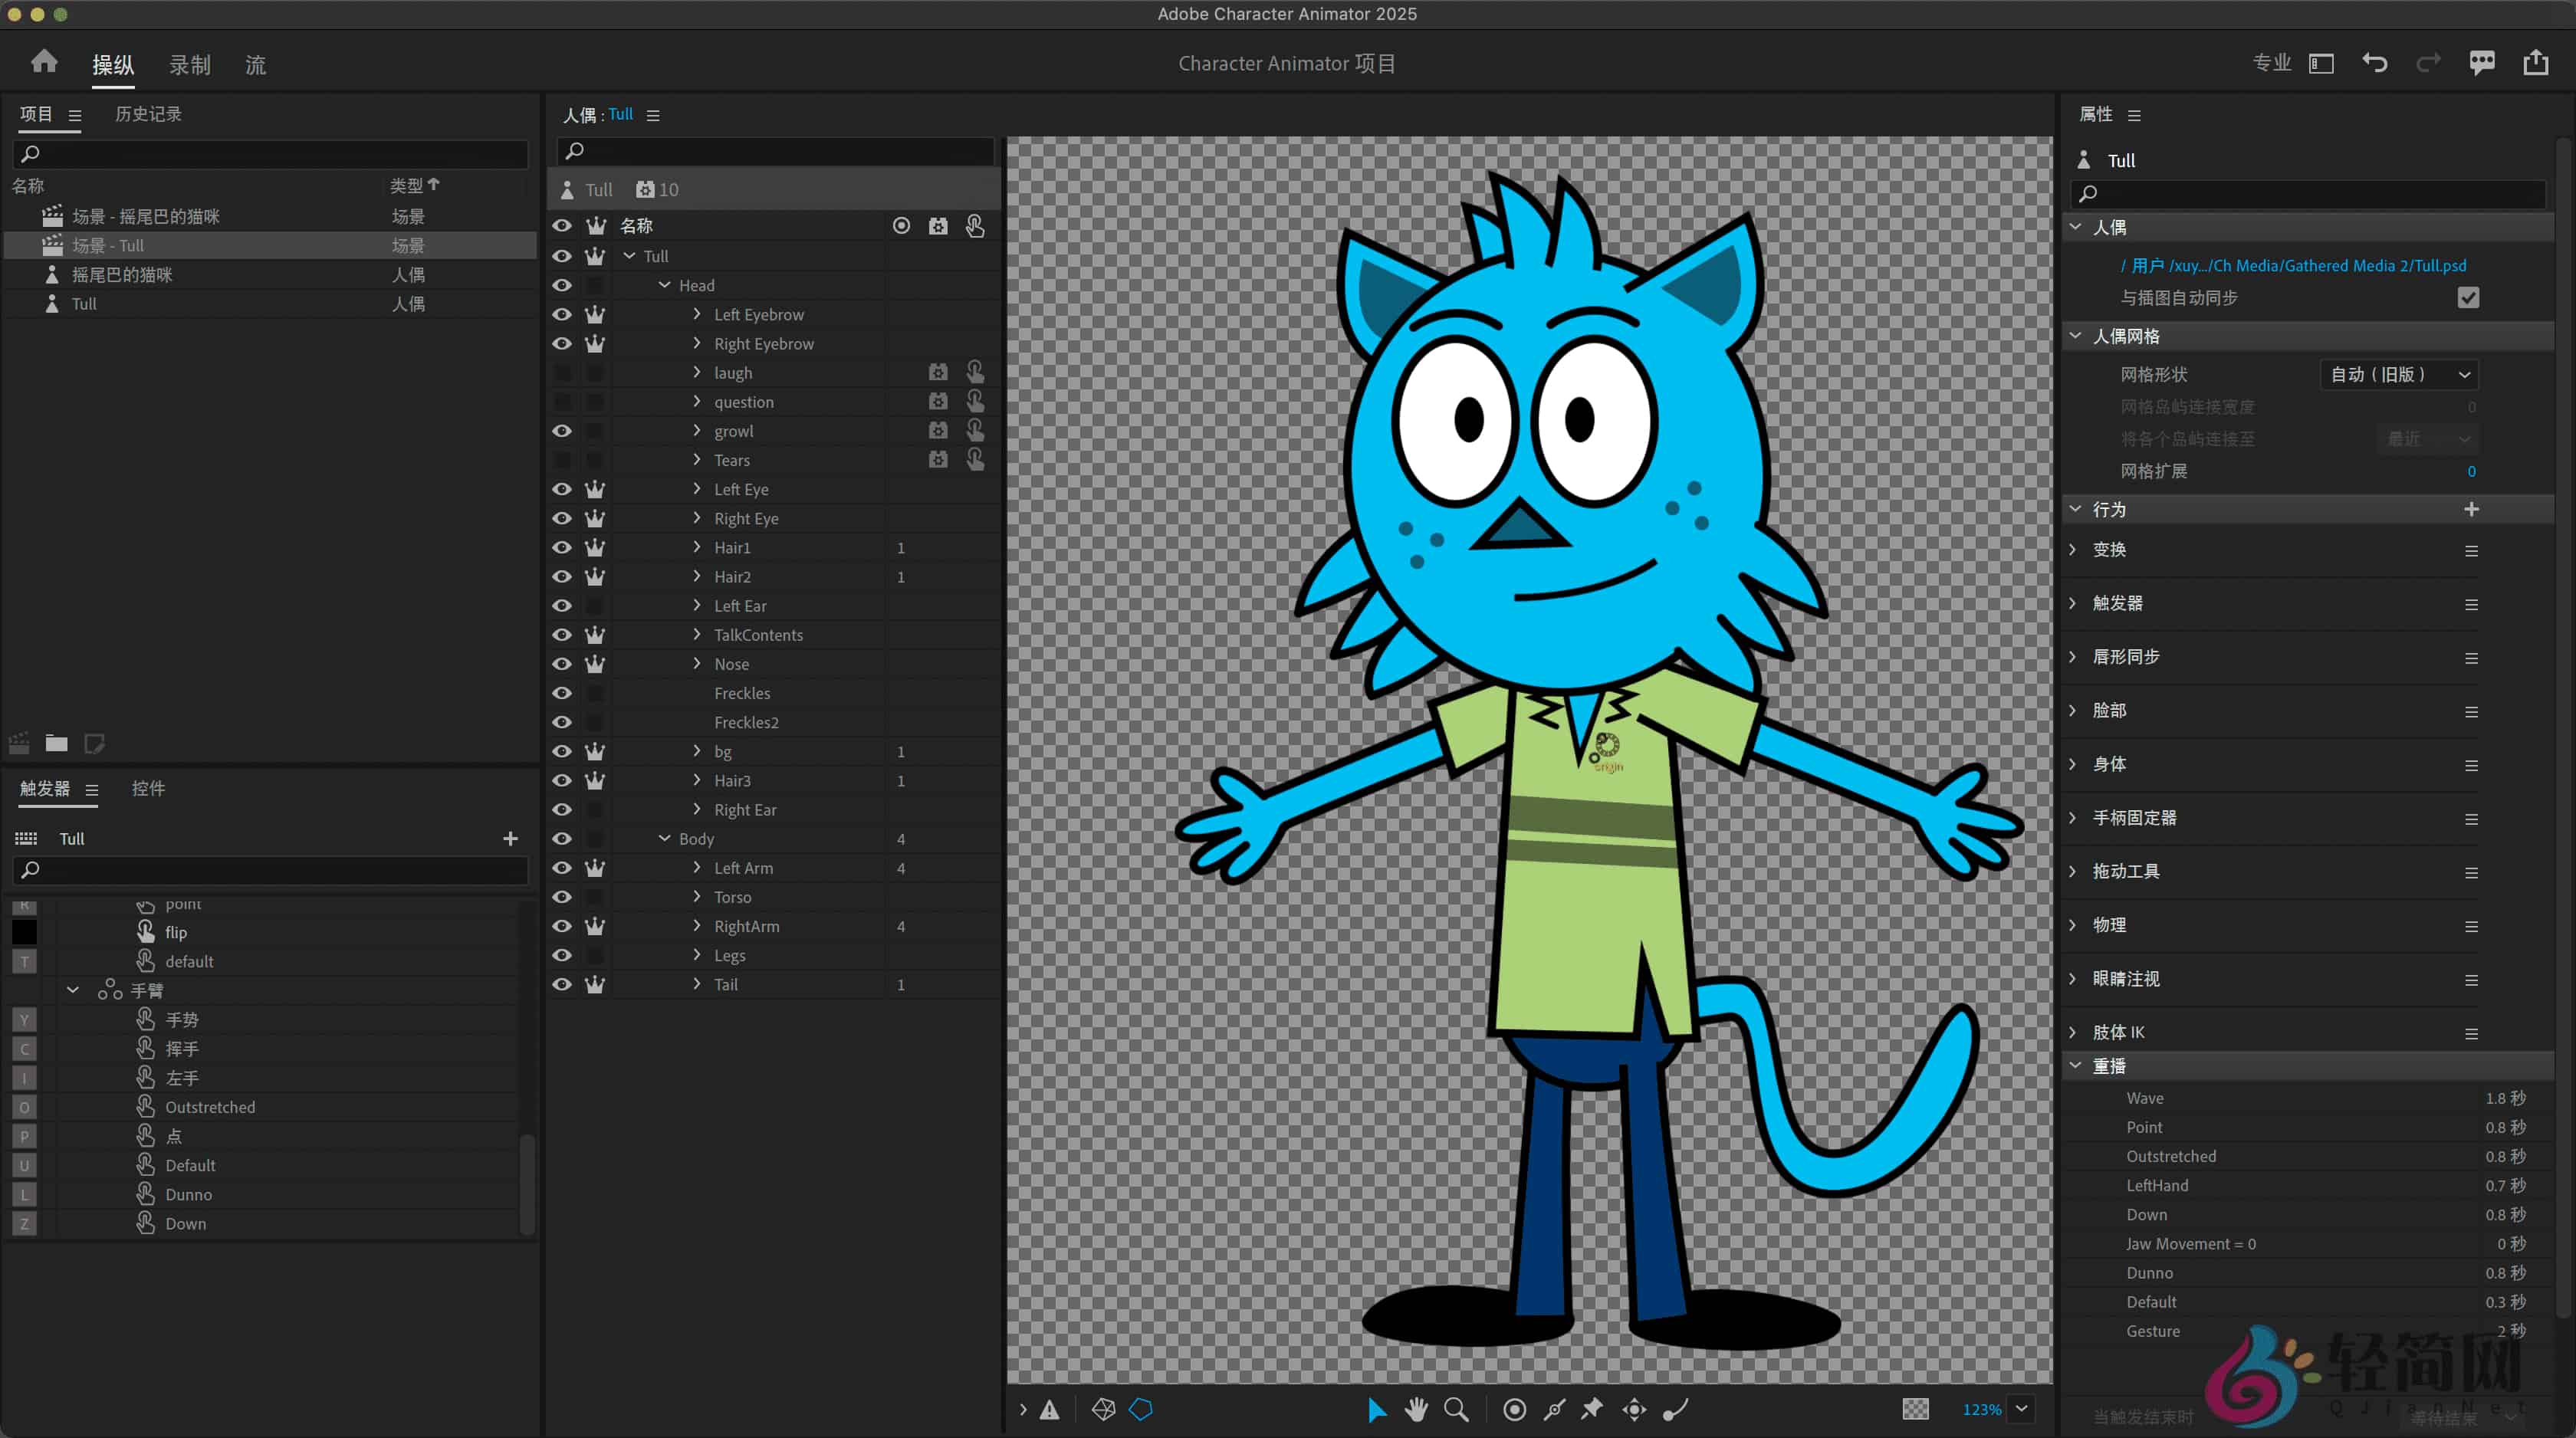The width and height of the screenshot is (2576, 1438).
Task: Click the Undo arrow in the title bar
Action: point(2374,62)
